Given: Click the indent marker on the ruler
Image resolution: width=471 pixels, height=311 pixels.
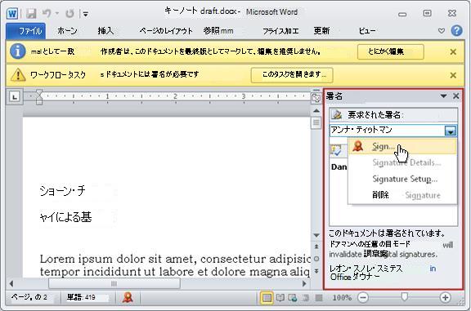Looking at the screenshot, I should point(39,97).
